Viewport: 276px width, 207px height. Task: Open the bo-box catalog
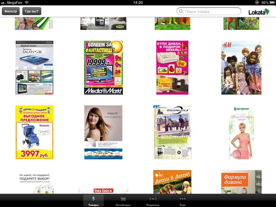(103, 190)
